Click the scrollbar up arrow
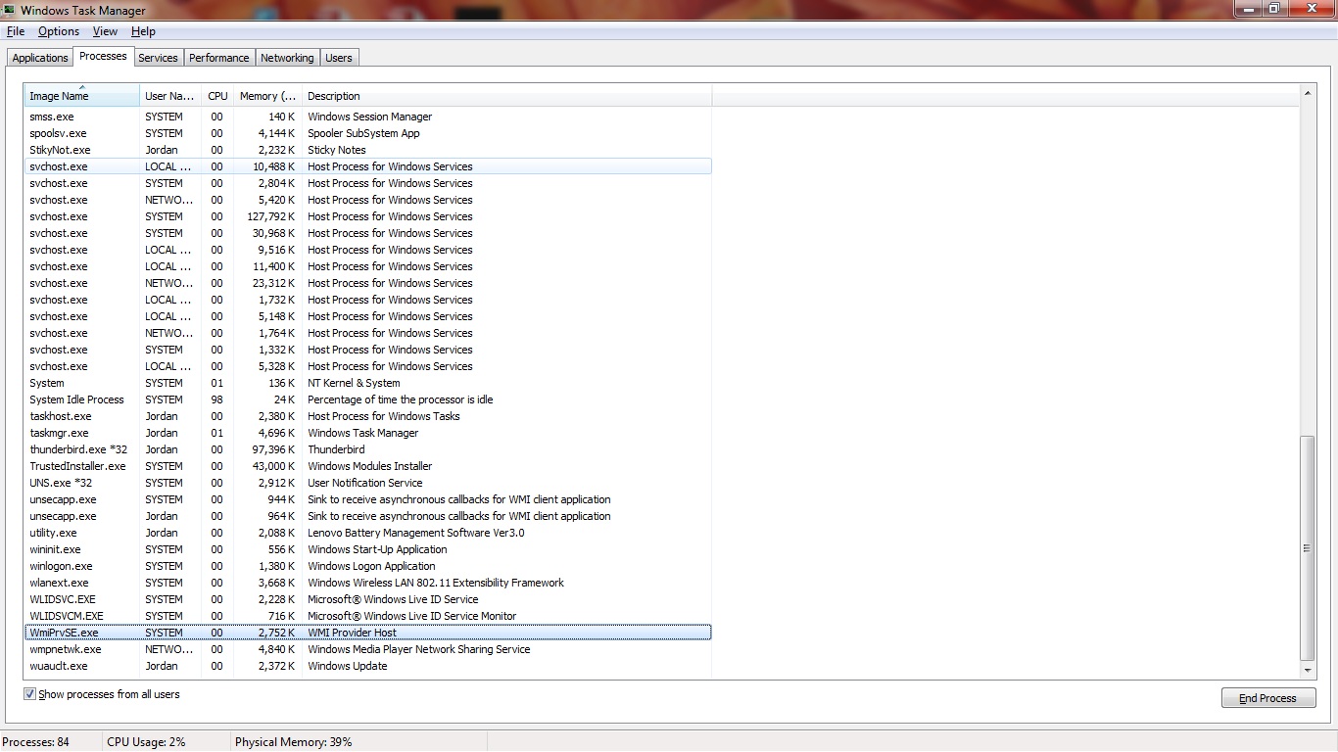Viewport: 1338px width, 752px height. tap(1307, 93)
